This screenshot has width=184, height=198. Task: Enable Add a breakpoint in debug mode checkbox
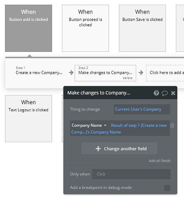(x=167, y=188)
